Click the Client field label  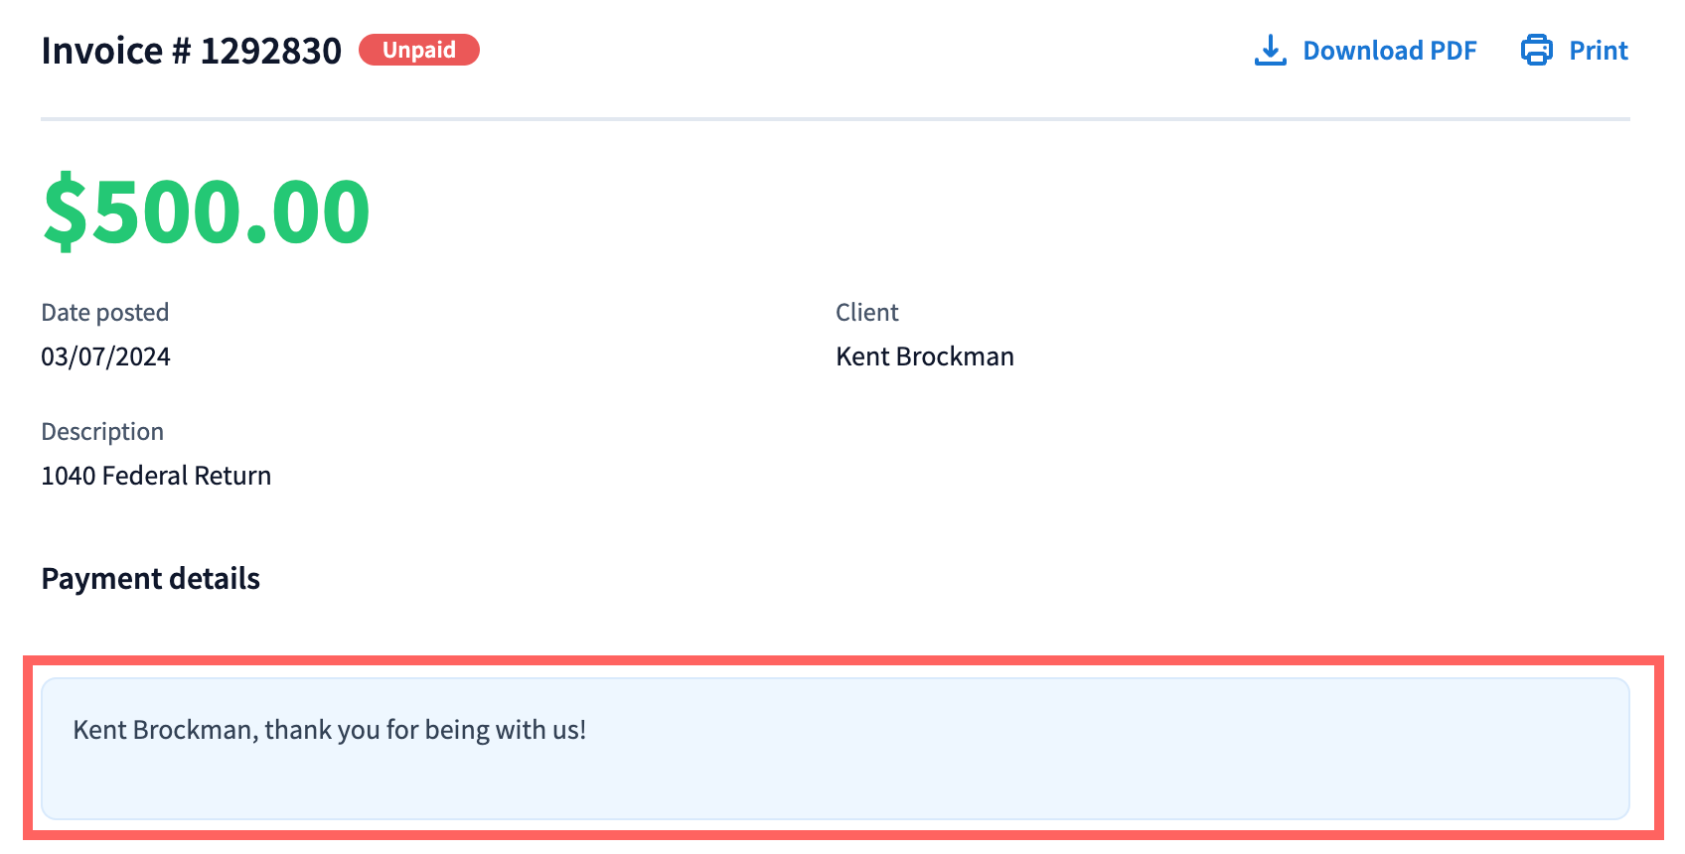[866, 313]
